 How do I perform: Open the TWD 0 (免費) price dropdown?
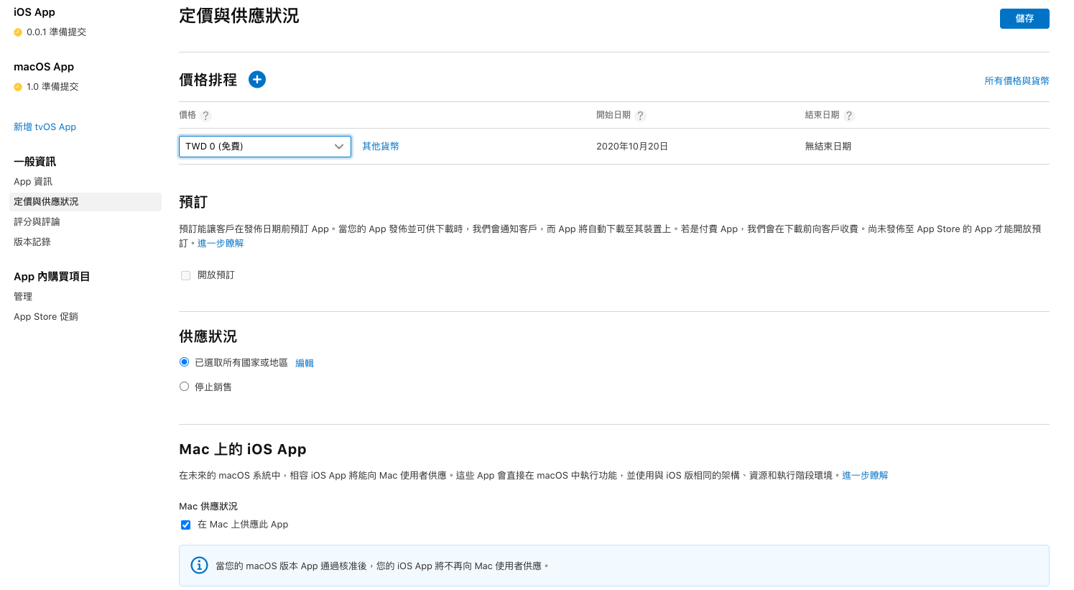264,147
